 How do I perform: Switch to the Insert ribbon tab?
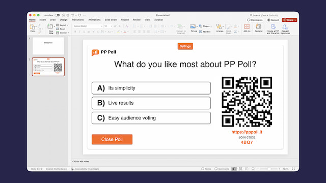click(x=43, y=20)
